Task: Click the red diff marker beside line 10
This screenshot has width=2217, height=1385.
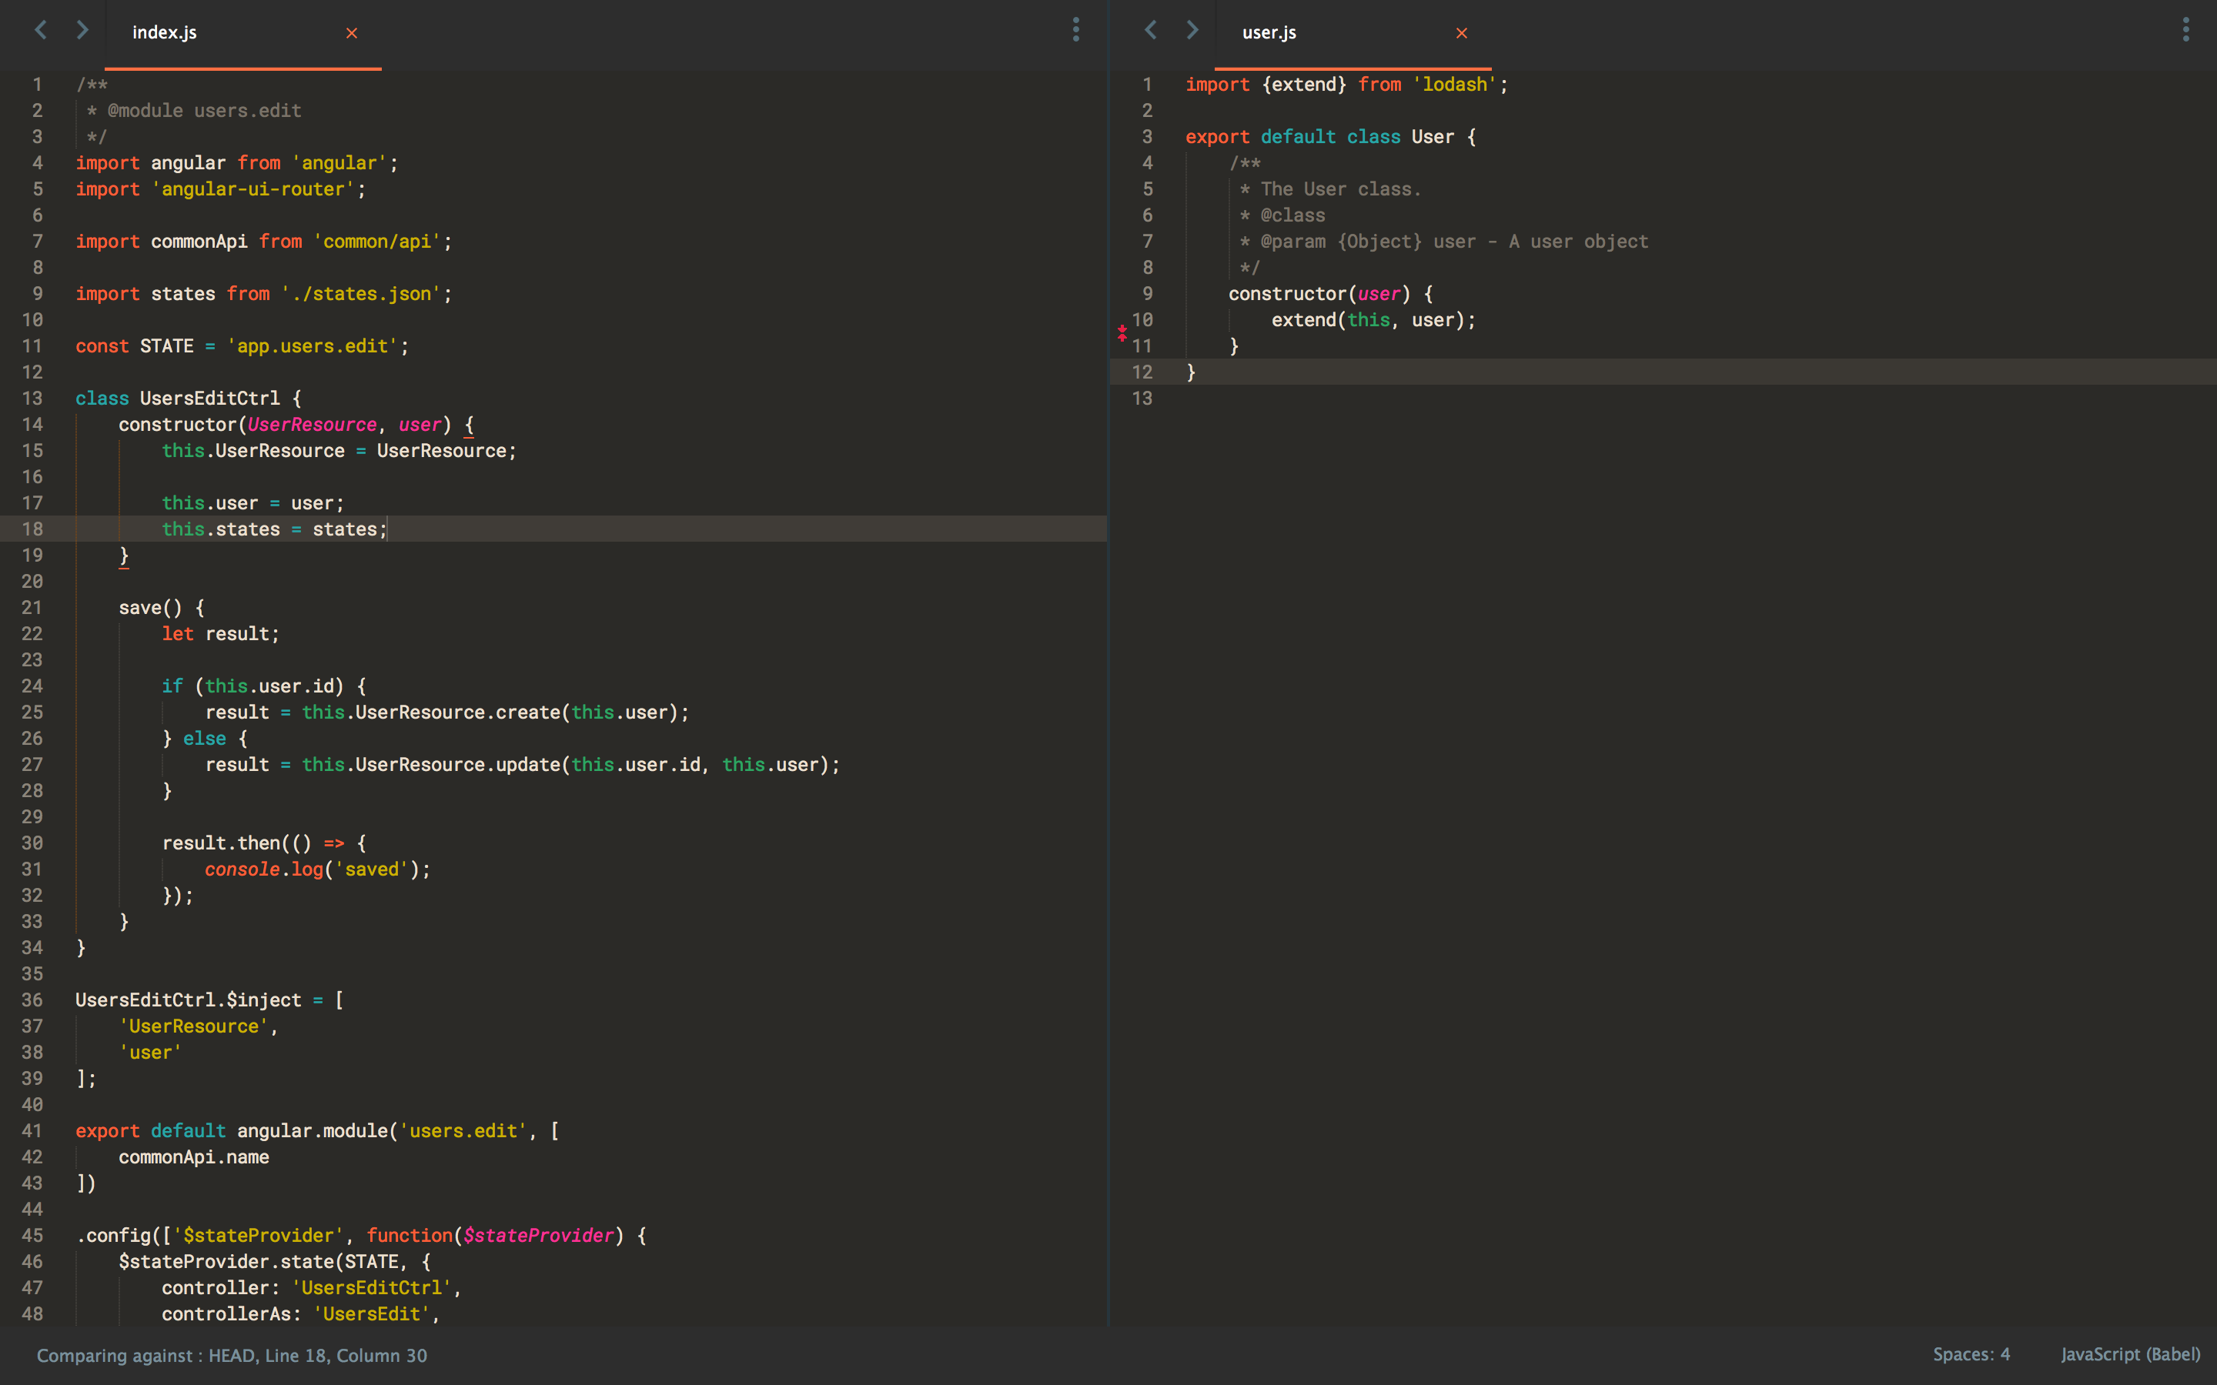Action: pos(1122,333)
